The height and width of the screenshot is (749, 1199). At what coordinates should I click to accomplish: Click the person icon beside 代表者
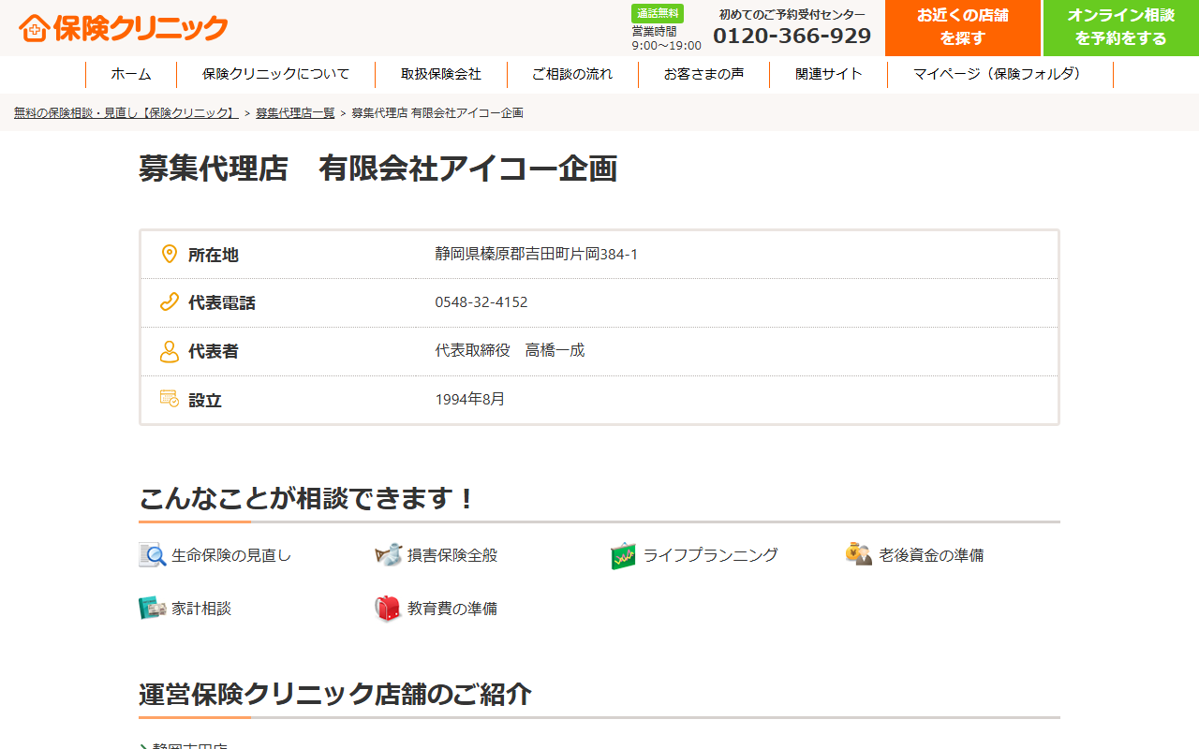[170, 351]
